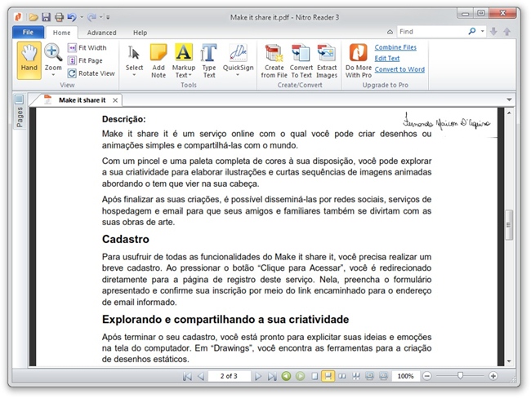
Task: Click the zoom slider handle
Action: click(x=460, y=376)
